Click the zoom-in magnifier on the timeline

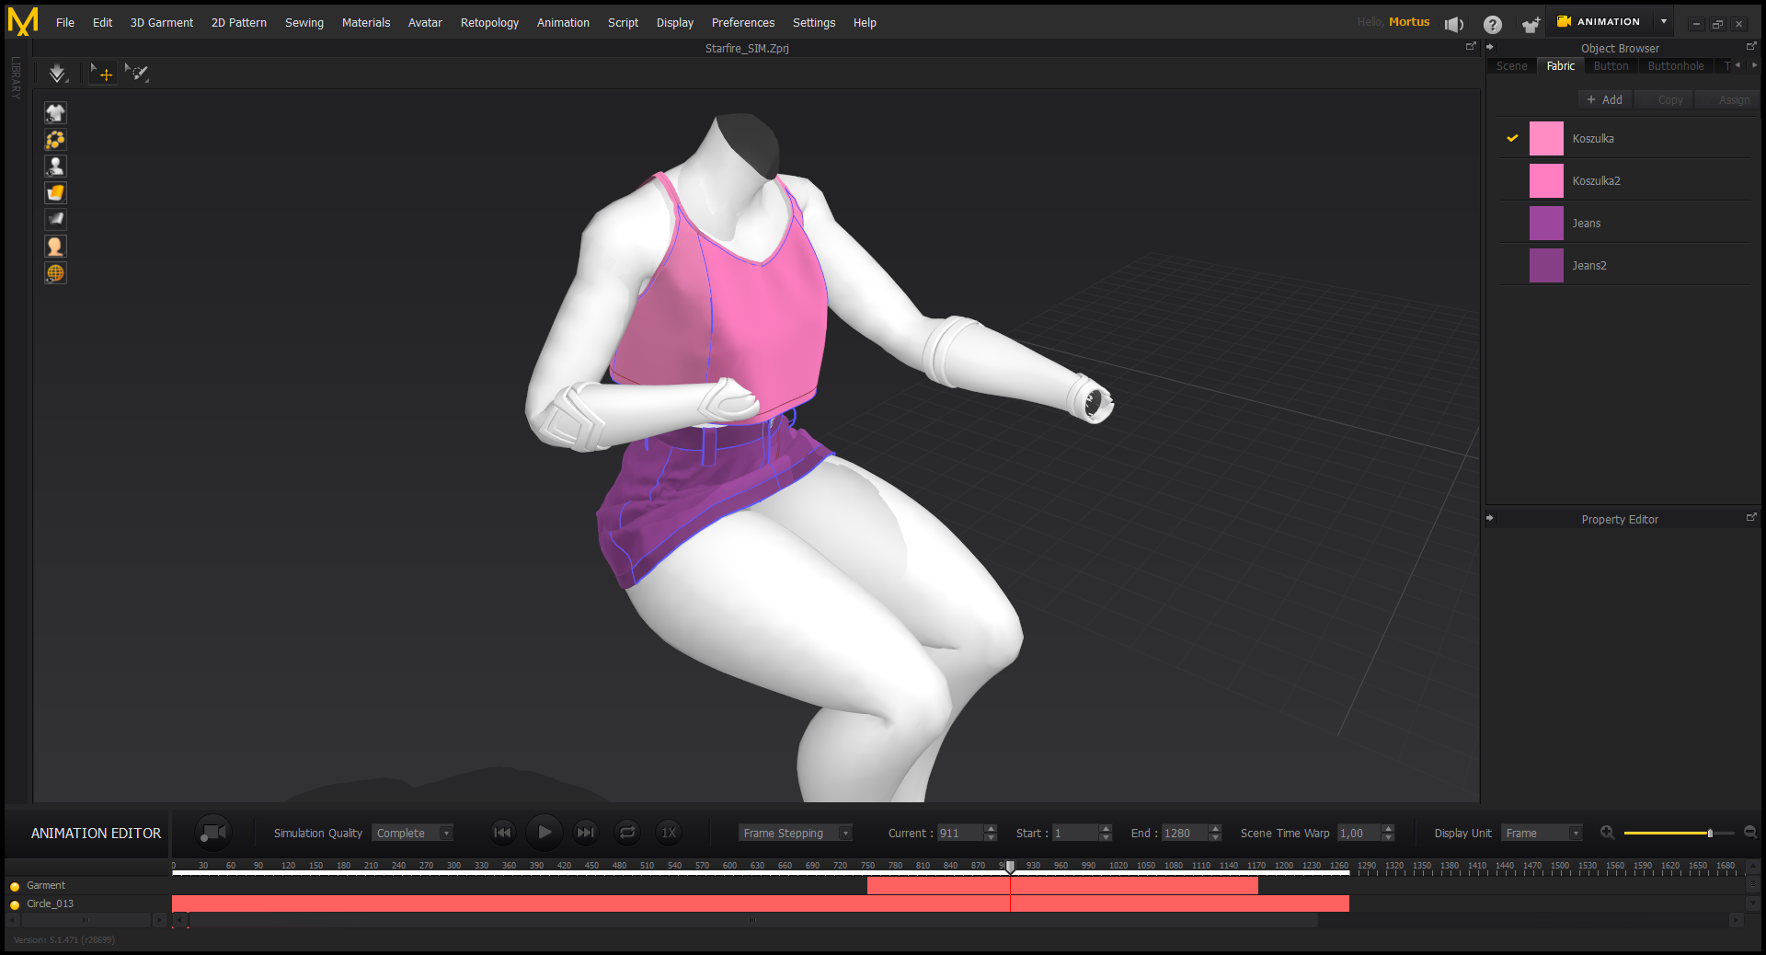pyautogui.click(x=1607, y=833)
